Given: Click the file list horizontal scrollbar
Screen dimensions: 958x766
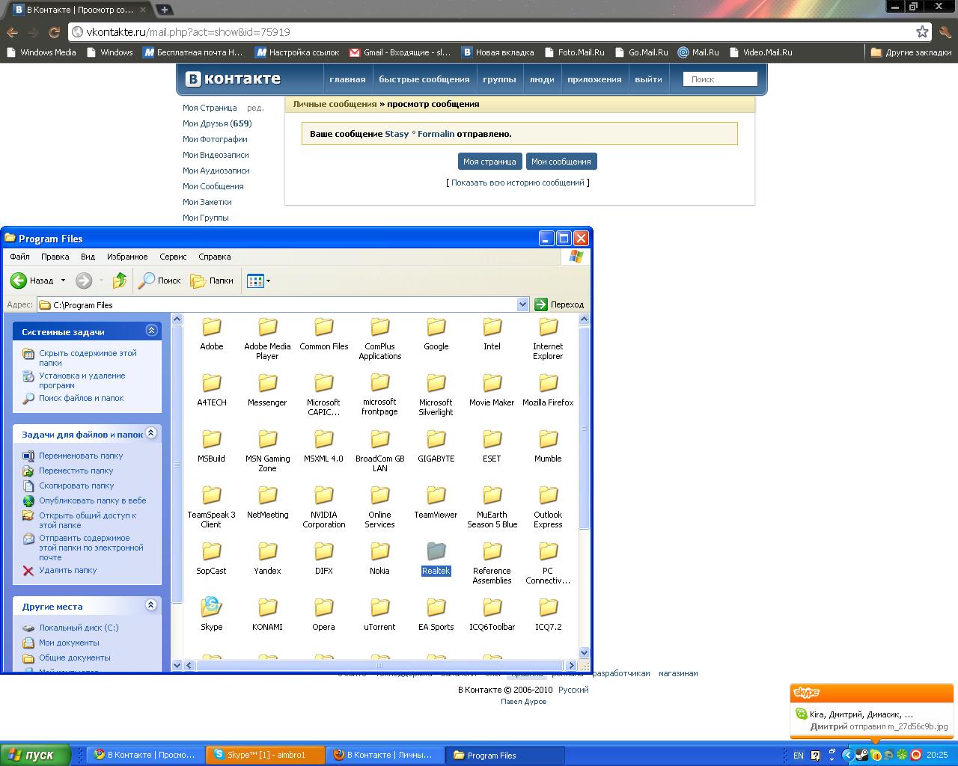Looking at the screenshot, I should [379, 665].
